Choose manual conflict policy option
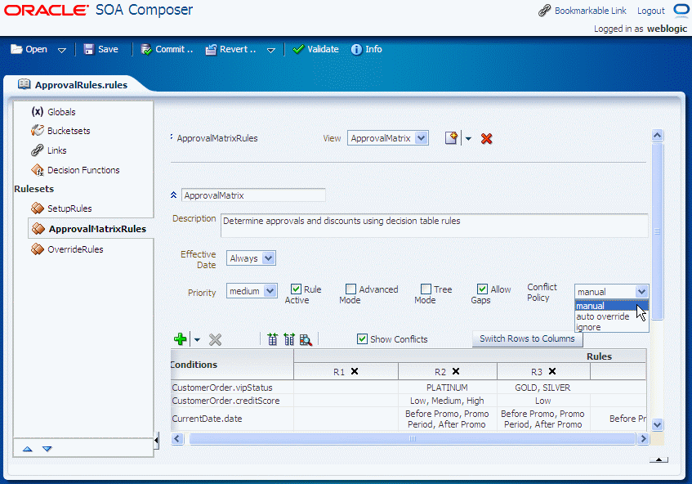This screenshot has width=692, height=484. (611, 306)
